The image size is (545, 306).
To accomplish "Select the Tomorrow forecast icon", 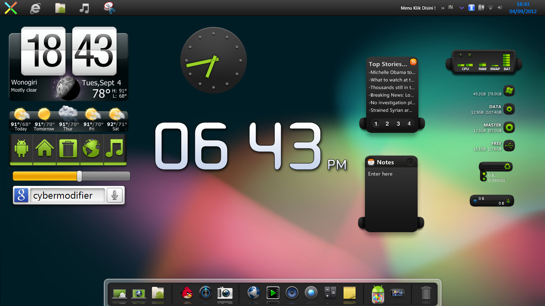I will (x=44, y=115).
